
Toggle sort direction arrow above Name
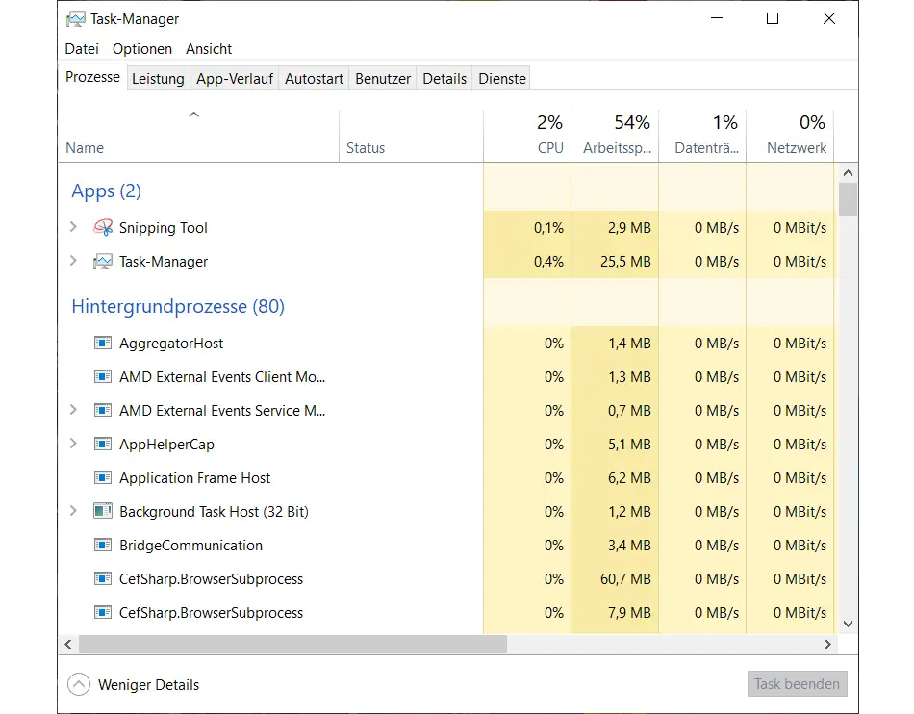coord(194,115)
